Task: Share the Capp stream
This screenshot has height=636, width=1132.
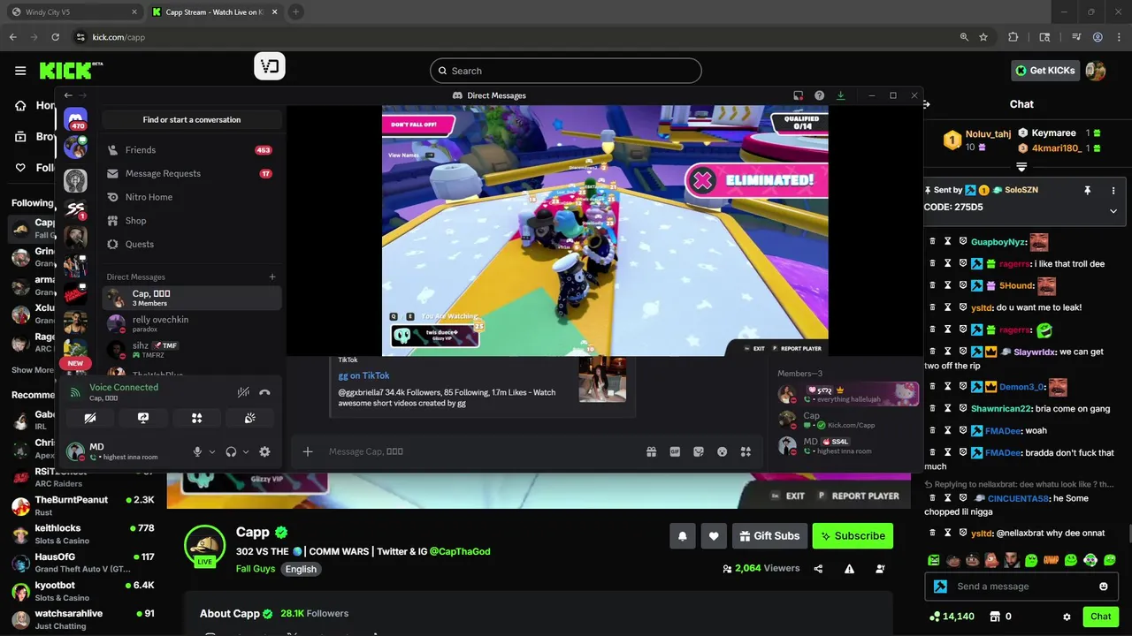Action: [818, 569]
